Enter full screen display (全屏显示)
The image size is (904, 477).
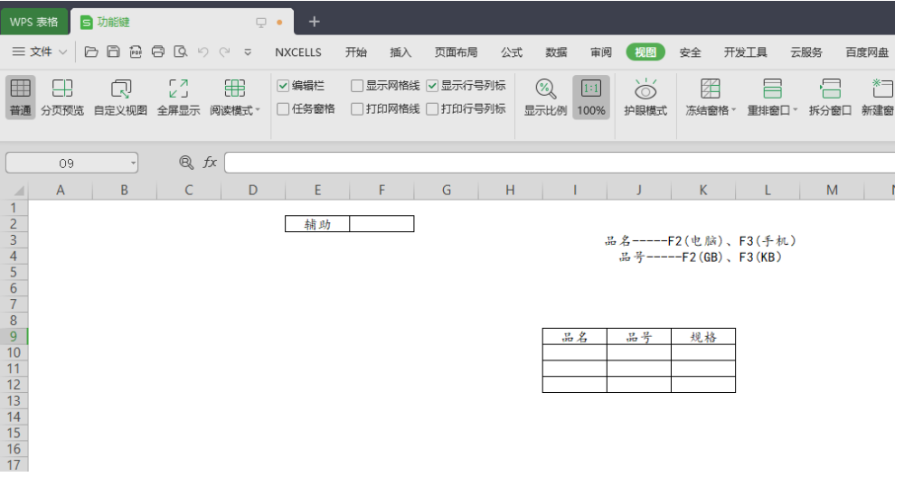click(178, 97)
